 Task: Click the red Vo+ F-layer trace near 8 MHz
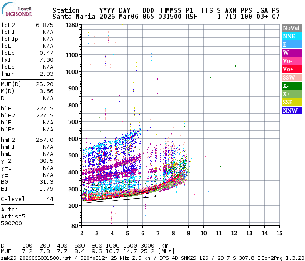coord(172,180)
